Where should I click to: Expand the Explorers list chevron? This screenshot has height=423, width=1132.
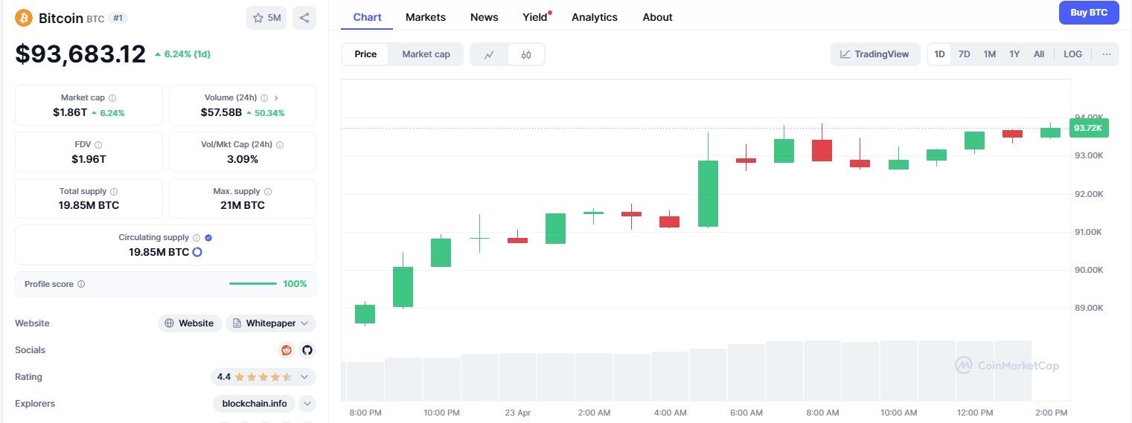pyautogui.click(x=307, y=404)
